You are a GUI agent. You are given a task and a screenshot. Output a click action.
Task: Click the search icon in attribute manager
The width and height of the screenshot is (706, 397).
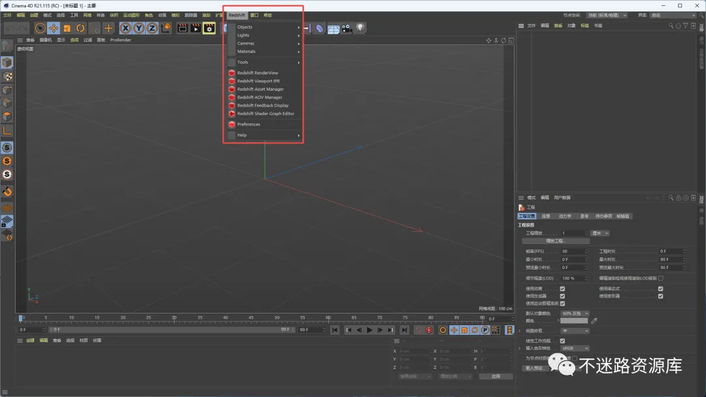click(x=671, y=198)
